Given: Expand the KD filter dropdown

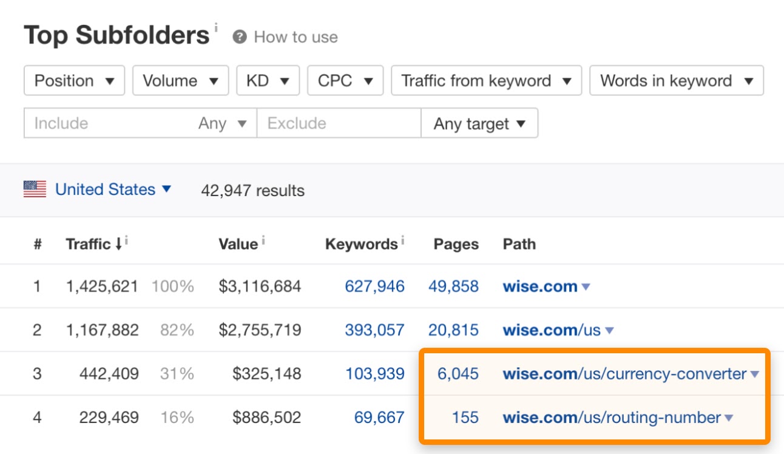Looking at the screenshot, I should (268, 81).
